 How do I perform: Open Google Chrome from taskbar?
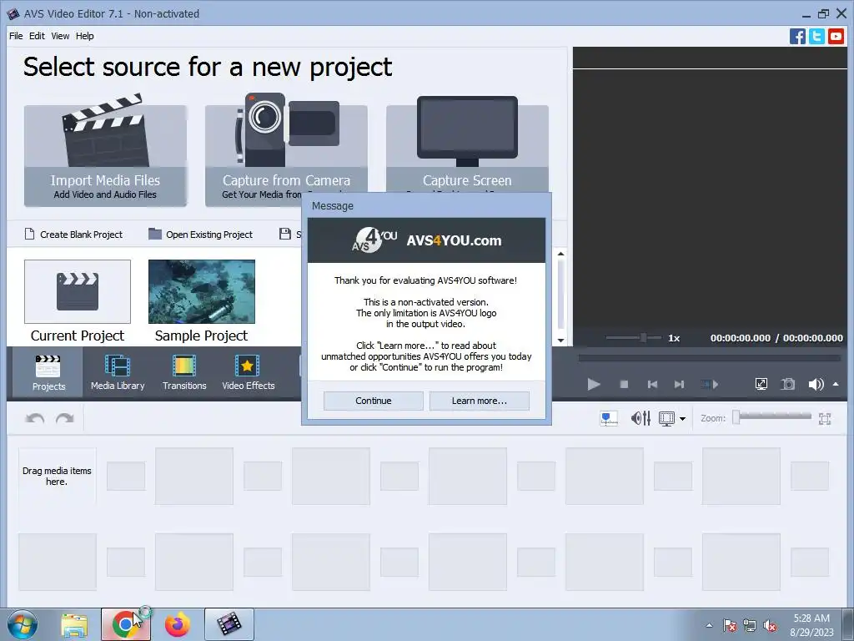(x=125, y=624)
